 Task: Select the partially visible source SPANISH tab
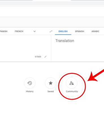tap(4, 31)
